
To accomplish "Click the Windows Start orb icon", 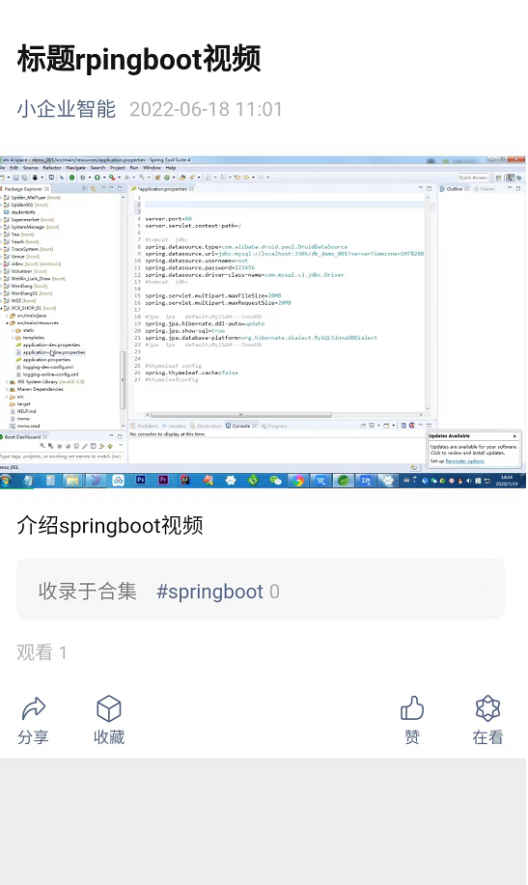I will [x=6, y=481].
